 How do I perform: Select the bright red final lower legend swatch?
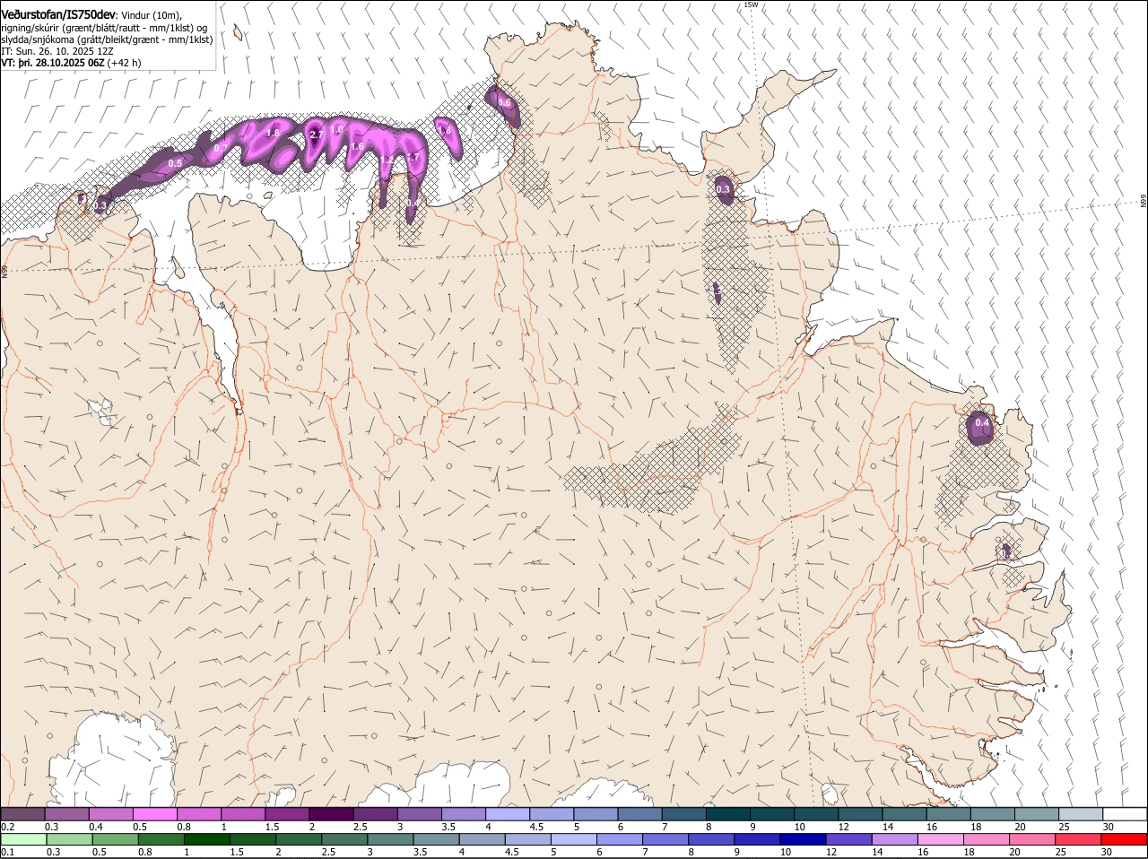[1124, 839]
